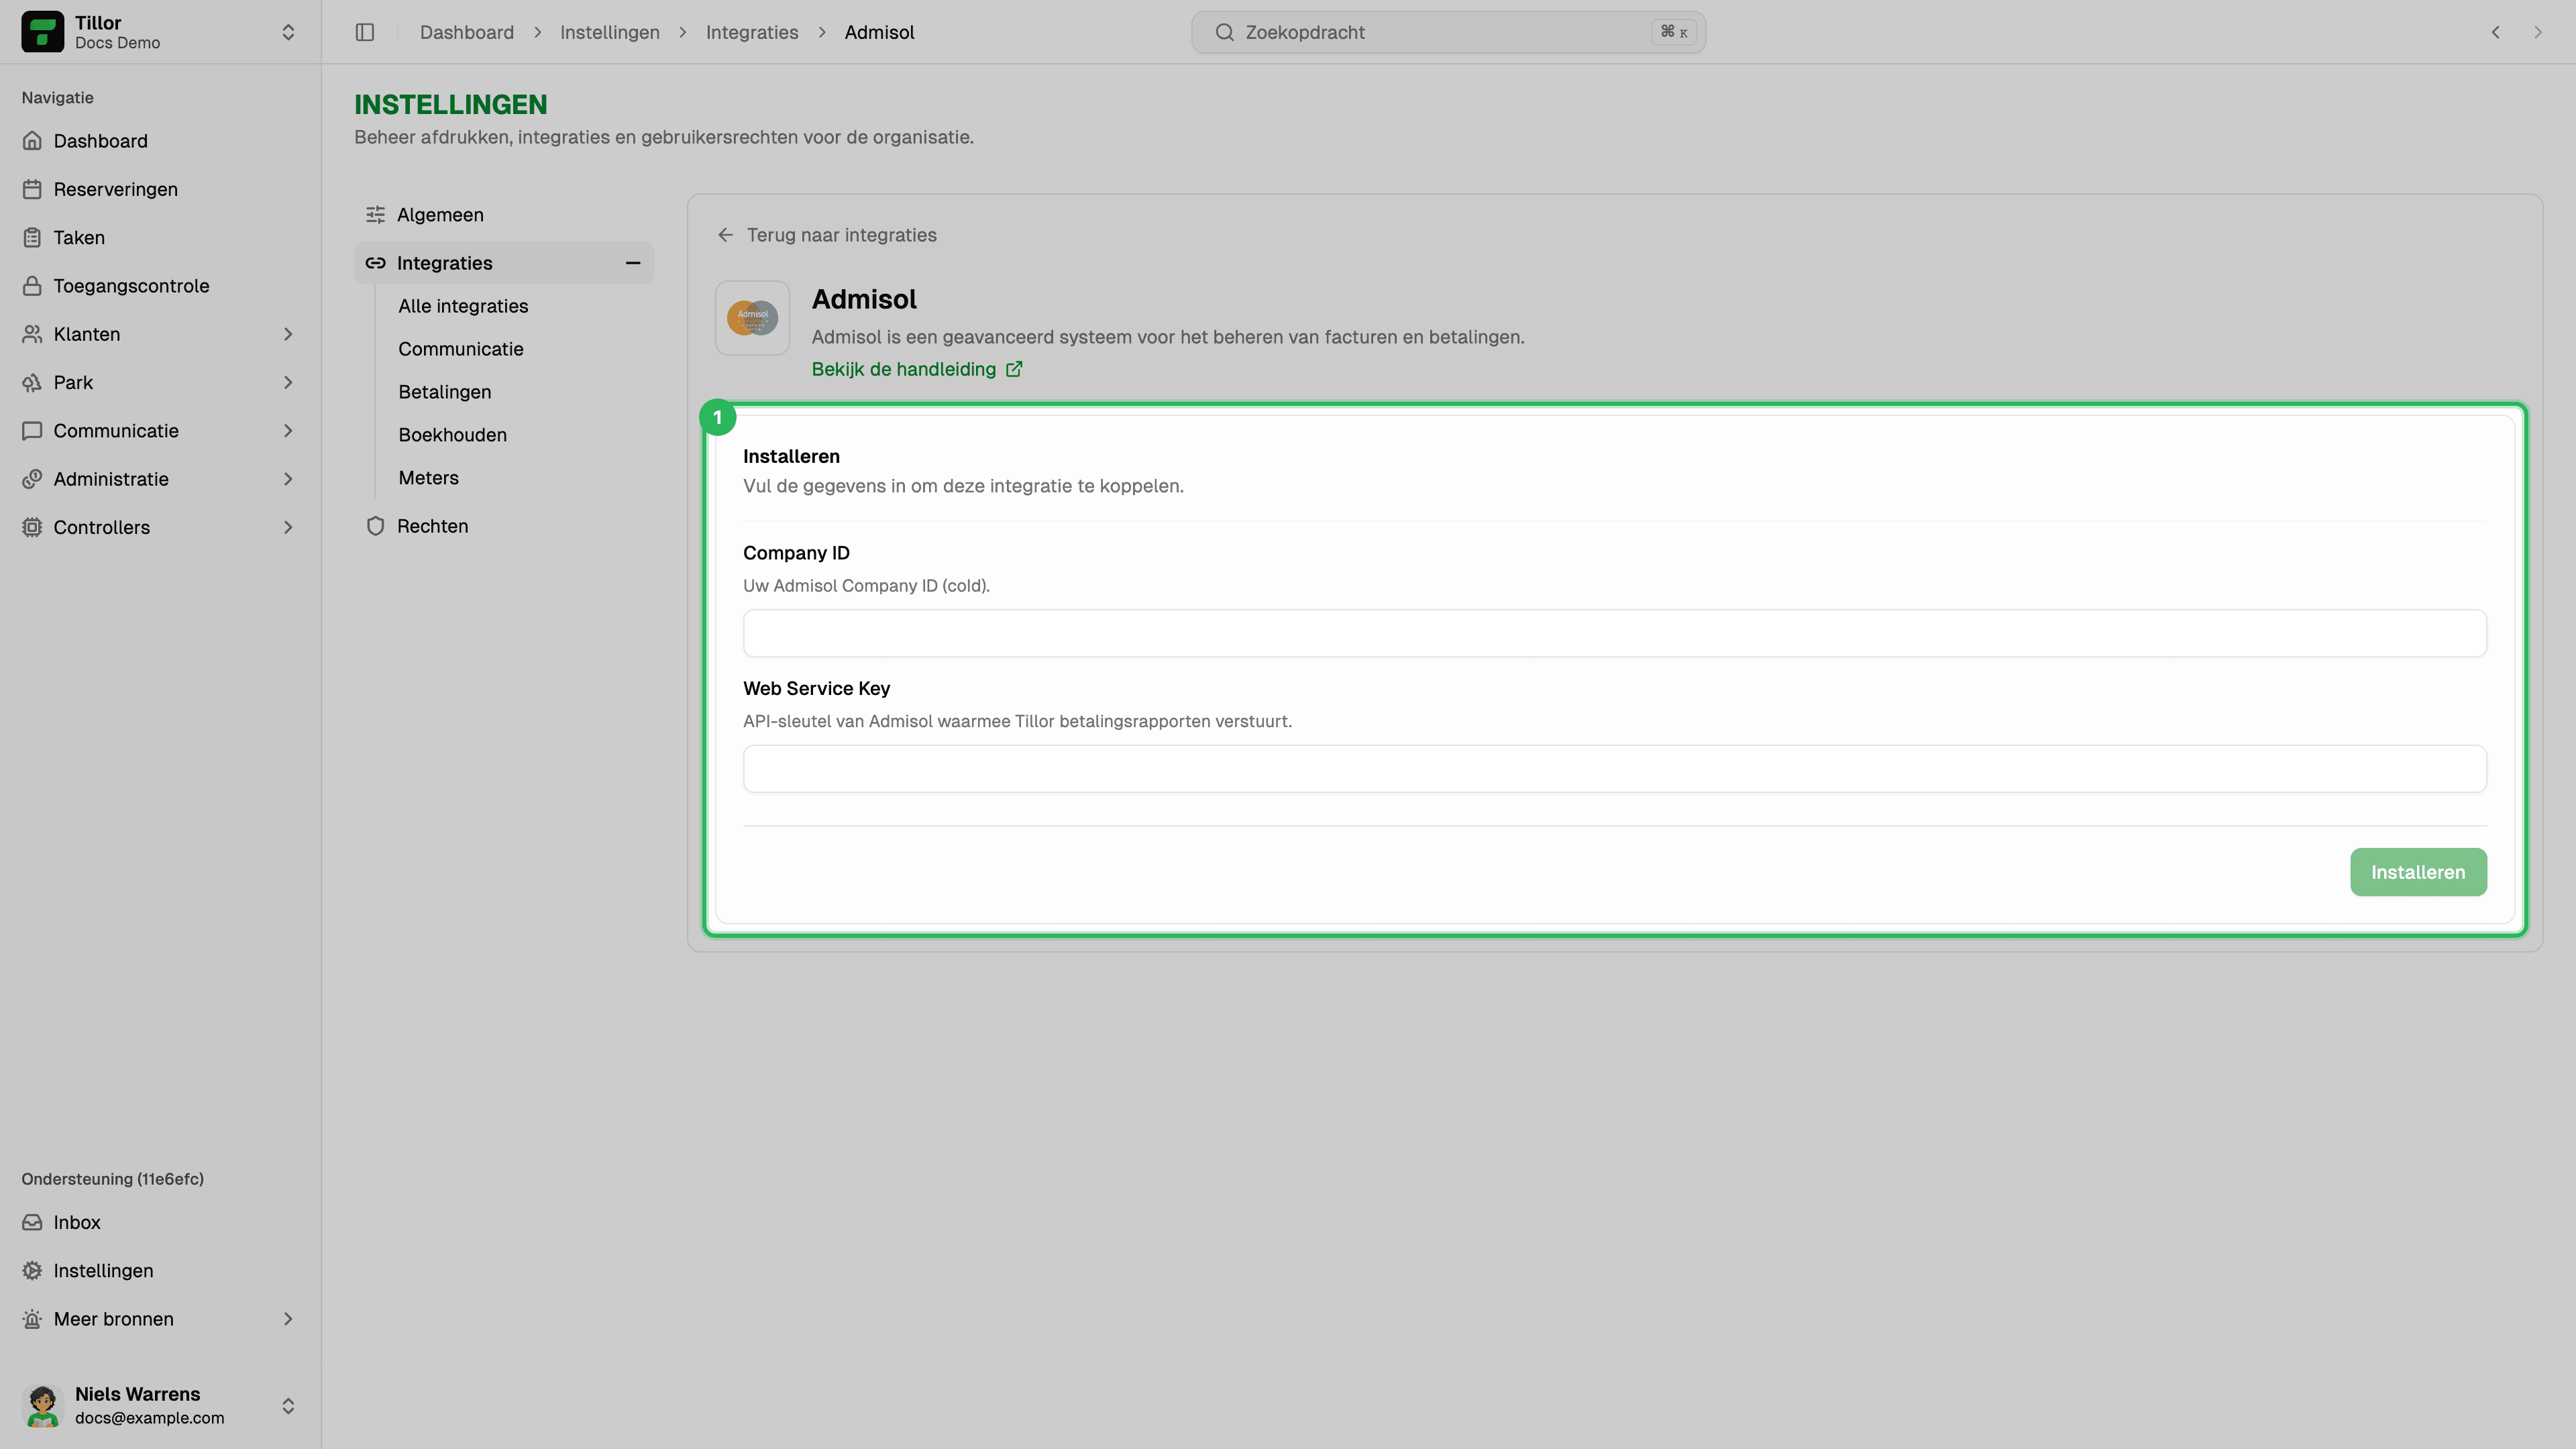Click the Admisol logo thumbnail

[x=753, y=318]
